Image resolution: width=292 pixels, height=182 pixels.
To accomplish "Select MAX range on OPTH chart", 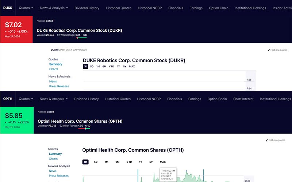I will (163, 162).
